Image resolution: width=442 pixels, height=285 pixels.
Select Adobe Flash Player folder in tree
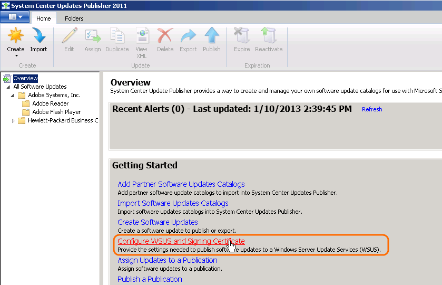[56, 112]
